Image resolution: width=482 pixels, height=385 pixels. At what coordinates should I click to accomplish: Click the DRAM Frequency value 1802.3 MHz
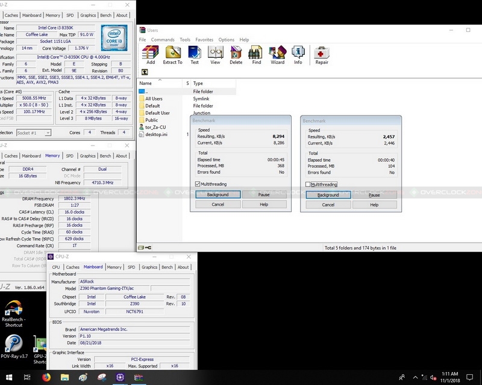[x=74, y=199]
